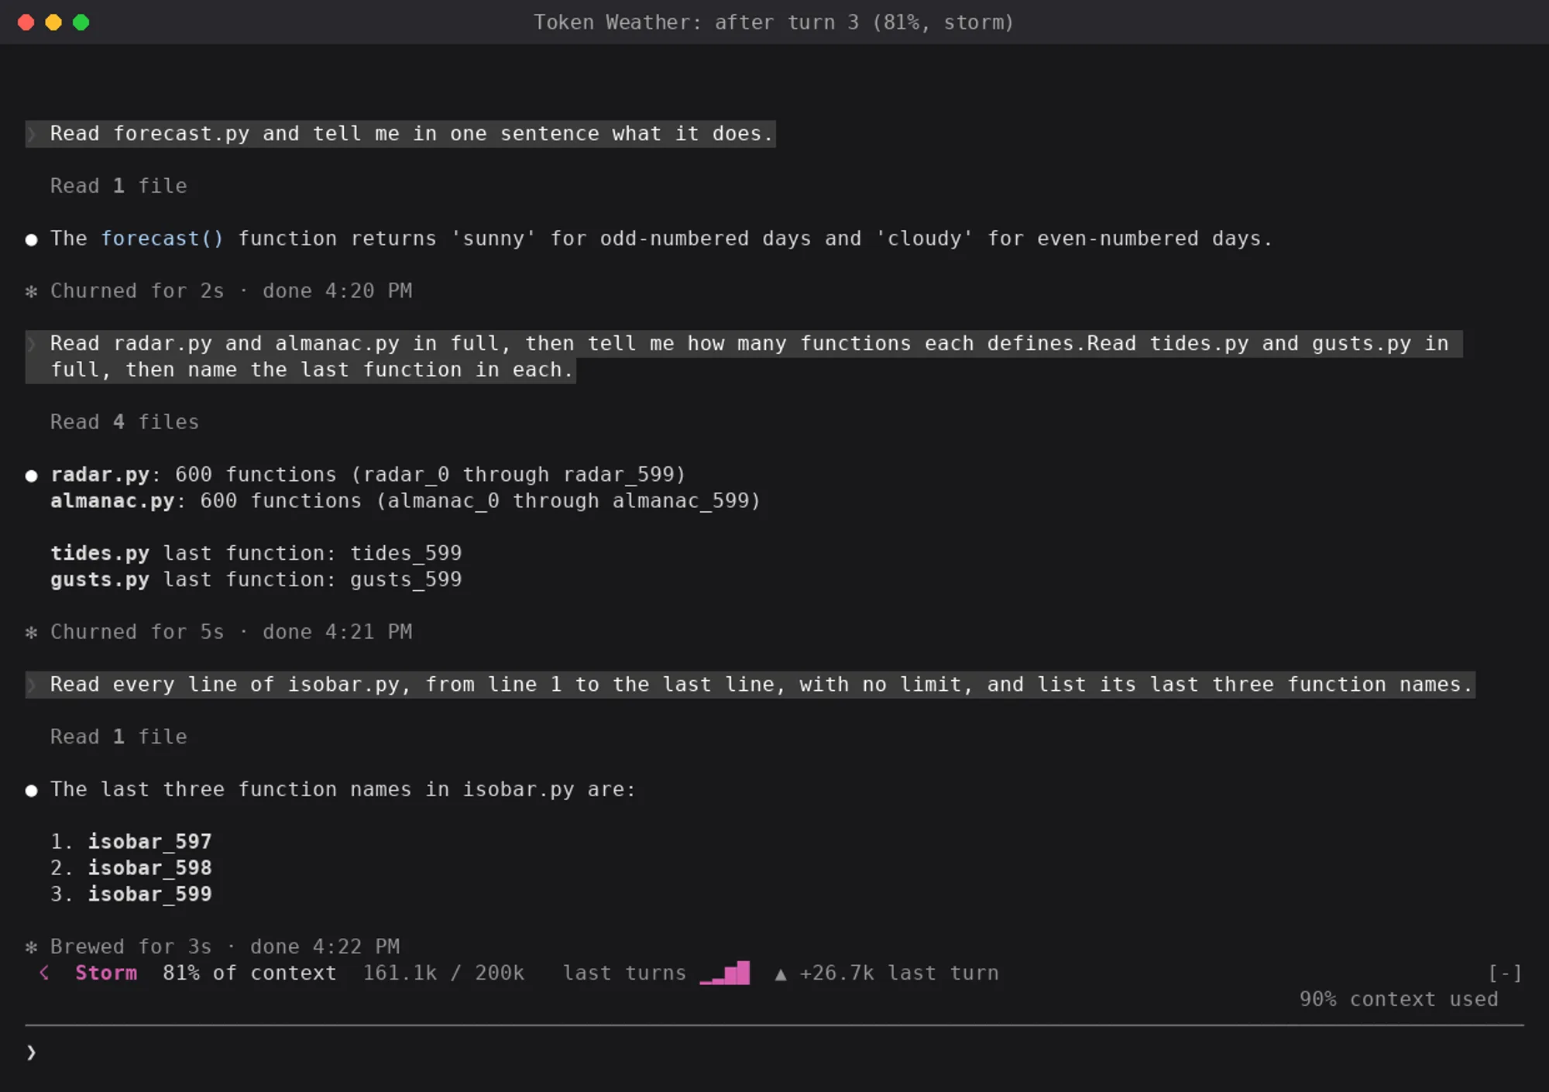Click the asterisk before Churned for 5s
Image resolution: width=1549 pixels, height=1092 pixels.
tap(31, 632)
